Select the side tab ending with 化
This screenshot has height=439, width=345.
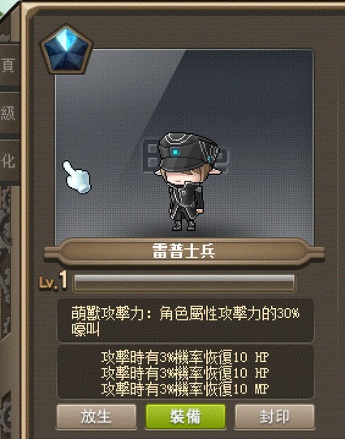(8, 161)
